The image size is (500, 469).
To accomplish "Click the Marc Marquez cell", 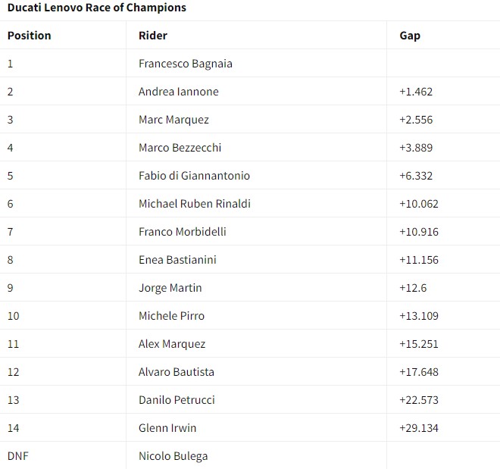I will click(173, 120).
